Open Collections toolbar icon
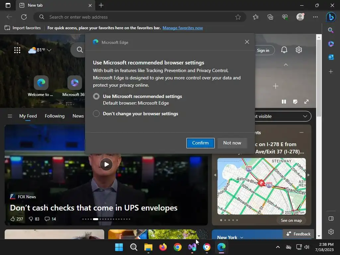The width and height of the screenshot is (340, 255). 270,17
